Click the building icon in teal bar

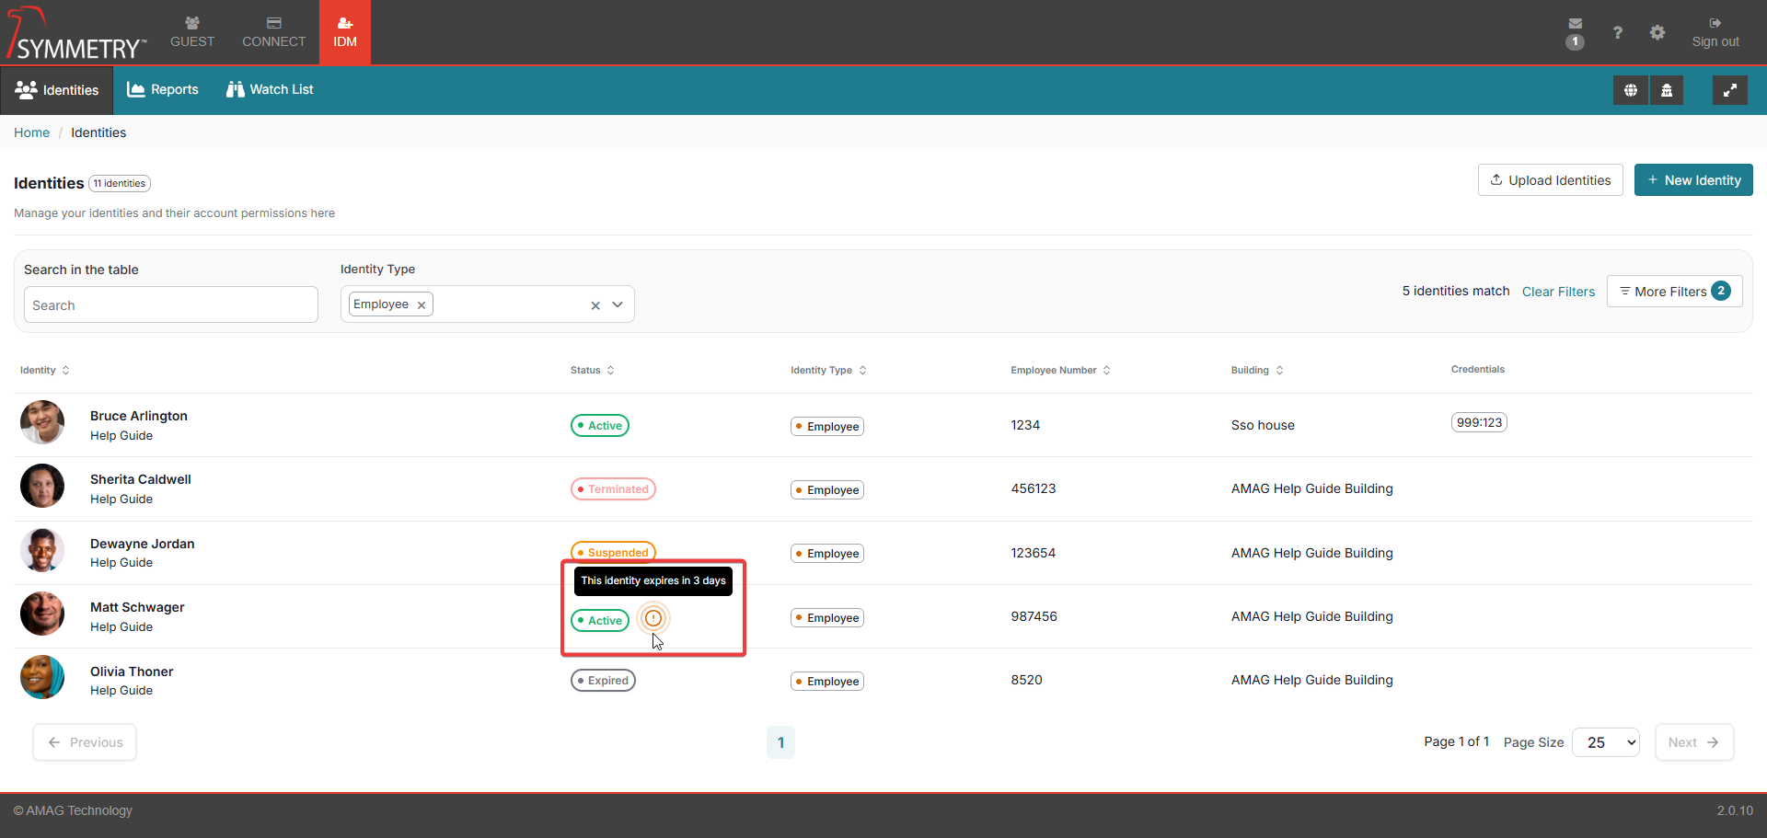(1666, 90)
